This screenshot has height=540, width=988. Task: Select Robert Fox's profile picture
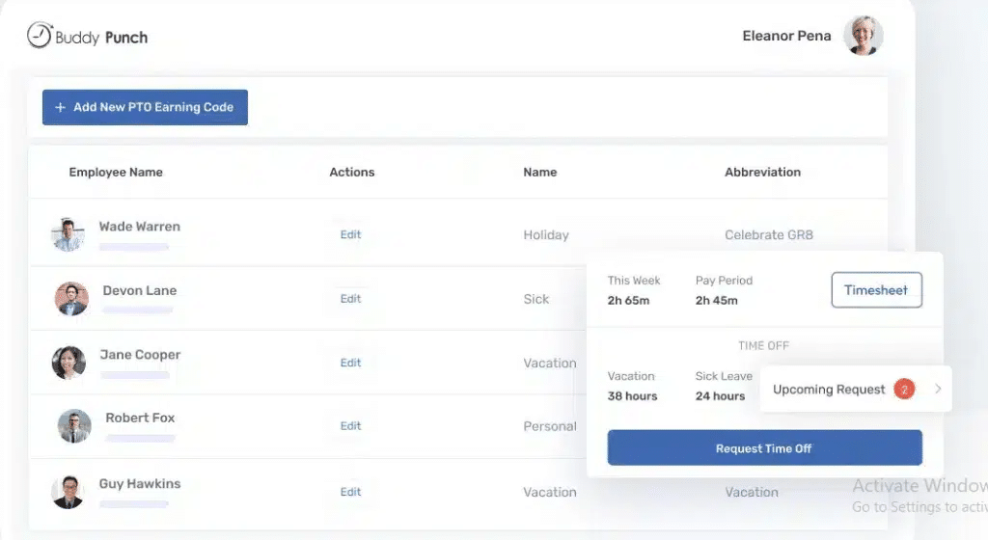74,426
